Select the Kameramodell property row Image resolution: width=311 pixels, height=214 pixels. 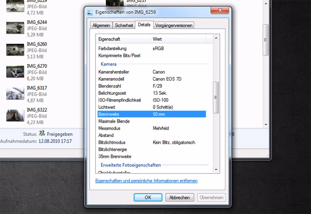pos(152,79)
